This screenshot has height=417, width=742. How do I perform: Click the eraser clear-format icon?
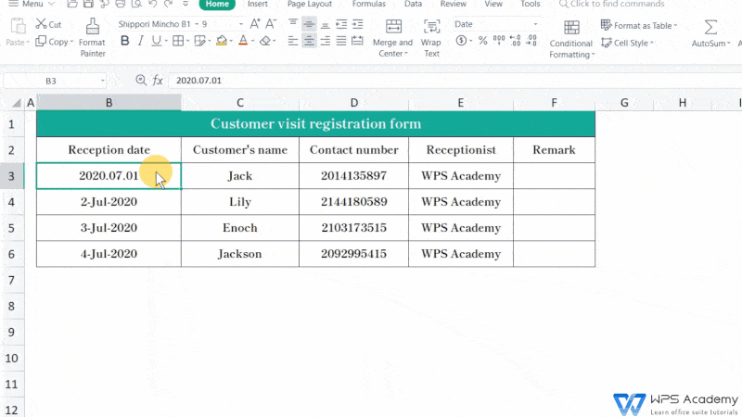click(x=265, y=41)
